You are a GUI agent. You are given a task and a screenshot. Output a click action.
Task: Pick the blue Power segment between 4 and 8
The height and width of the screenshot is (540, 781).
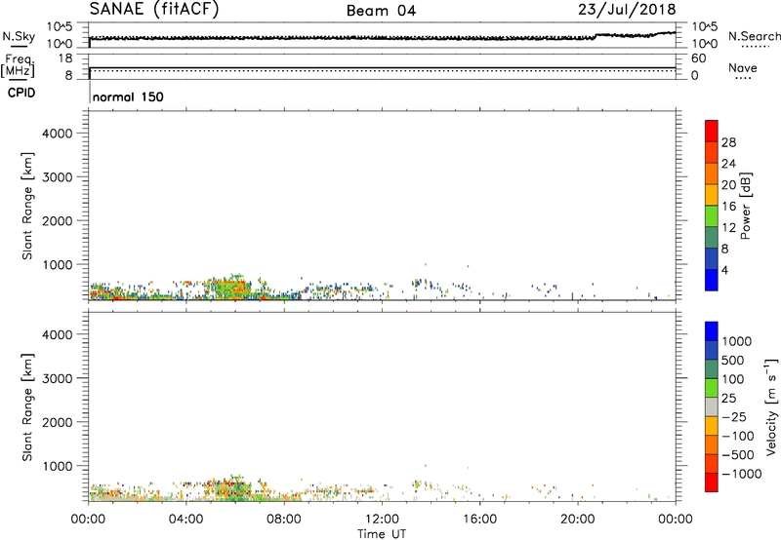pos(712,258)
